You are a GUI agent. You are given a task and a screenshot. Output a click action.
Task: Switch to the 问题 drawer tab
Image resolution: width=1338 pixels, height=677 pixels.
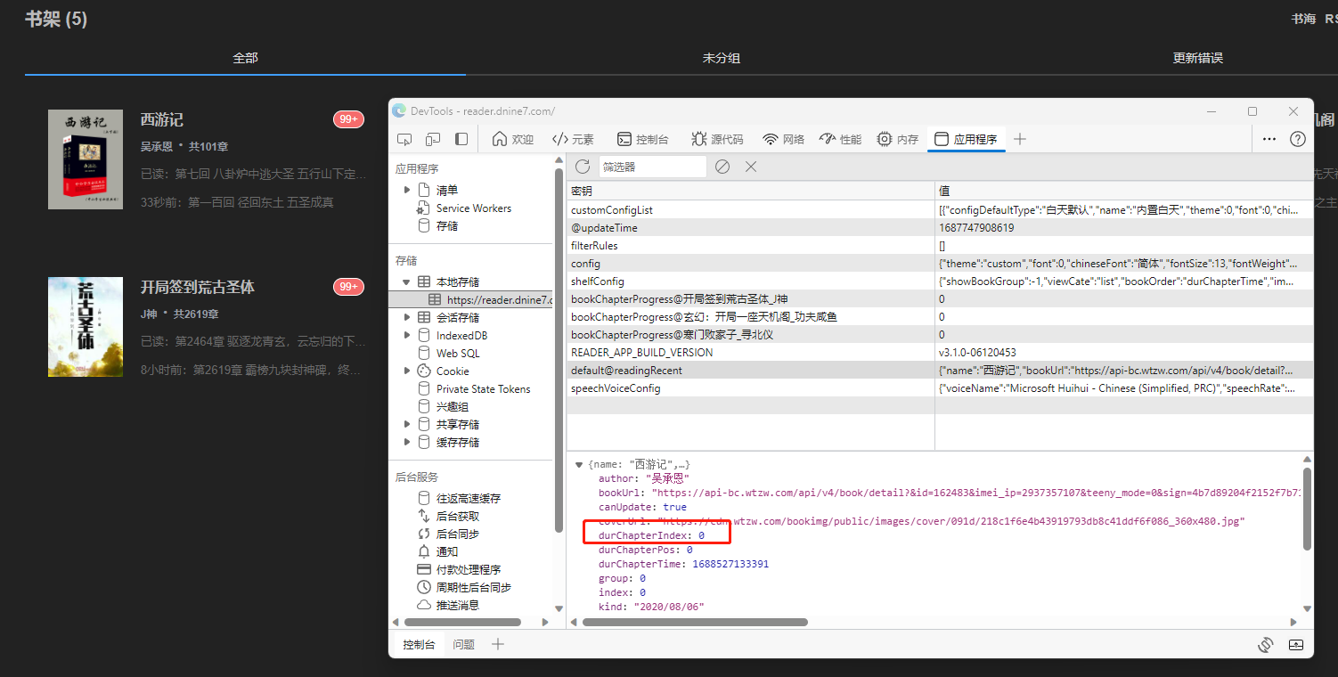(463, 643)
